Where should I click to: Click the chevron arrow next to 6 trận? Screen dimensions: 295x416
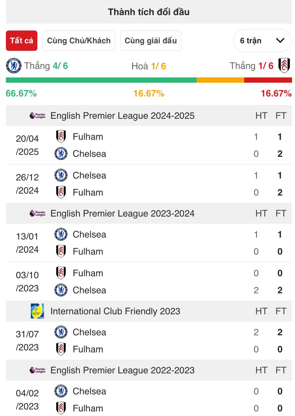click(280, 41)
